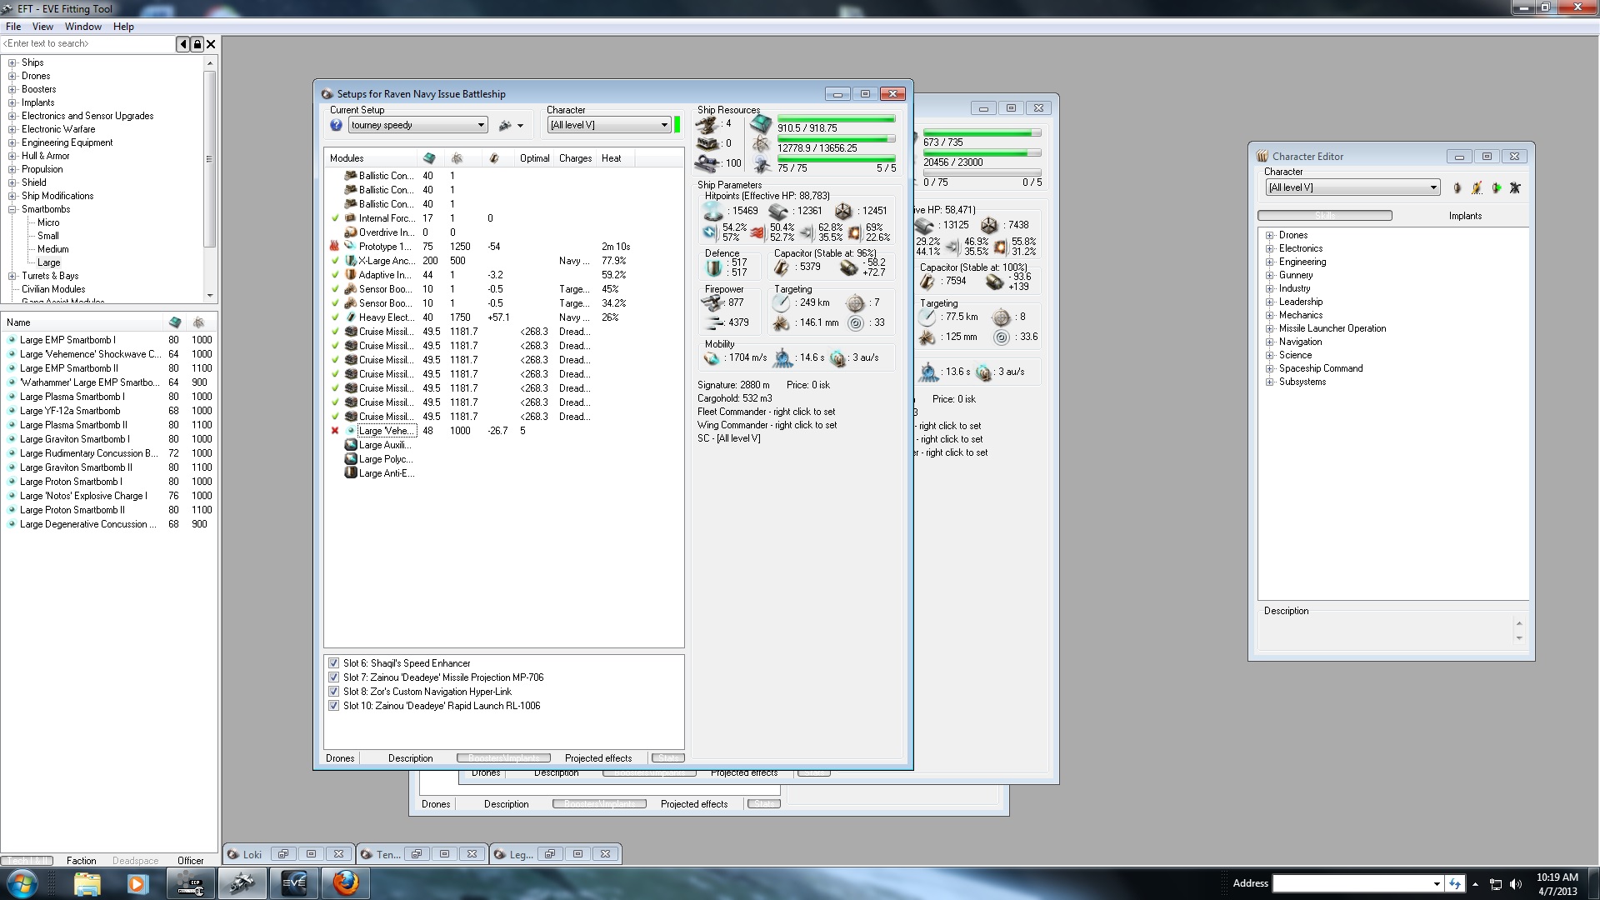Toggle Slot 10 Zainou 'Deadeye' Rapid Launch
The height and width of the screenshot is (900, 1600).
pos(334,706)
